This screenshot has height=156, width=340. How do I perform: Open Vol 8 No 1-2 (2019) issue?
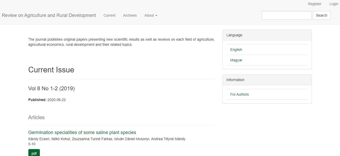(51, 88)
